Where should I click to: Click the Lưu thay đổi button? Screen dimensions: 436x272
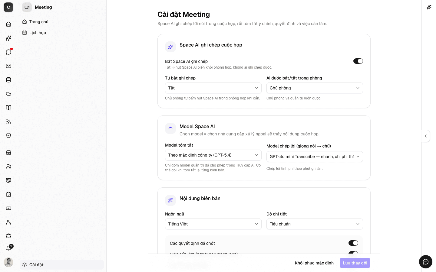(x=355, y=263)
